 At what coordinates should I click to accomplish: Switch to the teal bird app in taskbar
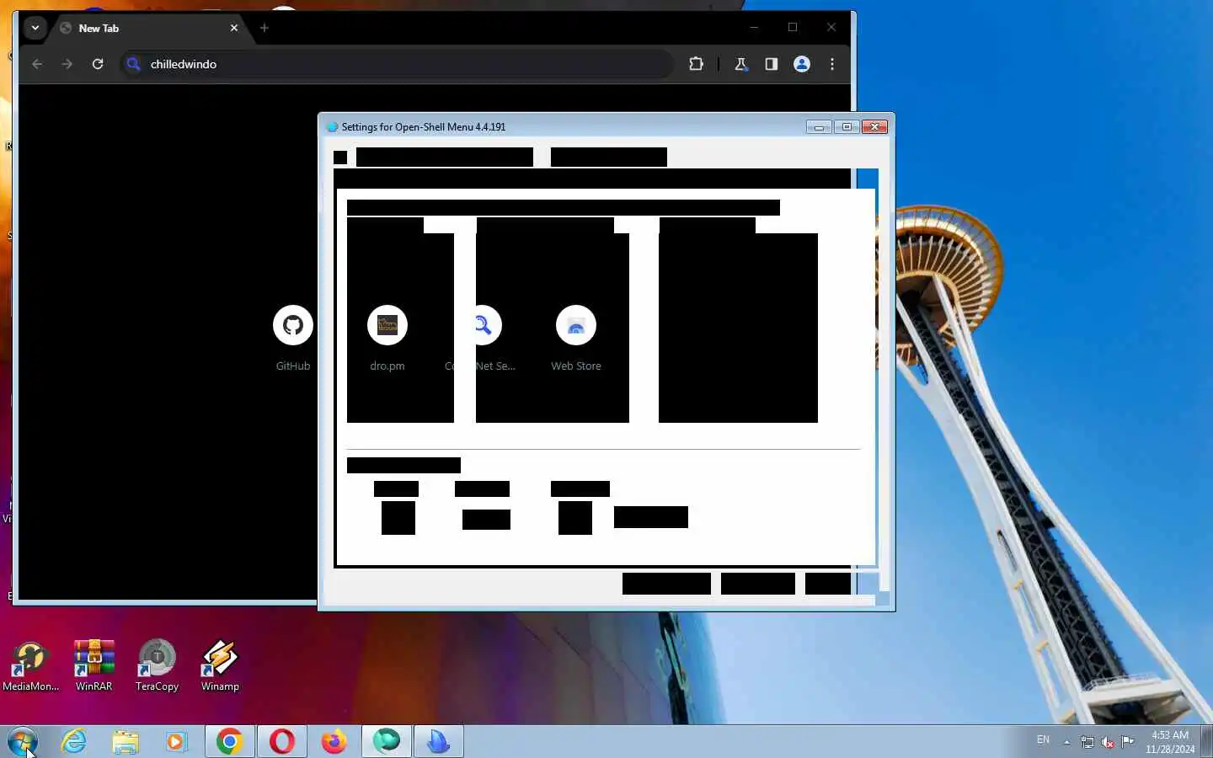click(386, 742)
